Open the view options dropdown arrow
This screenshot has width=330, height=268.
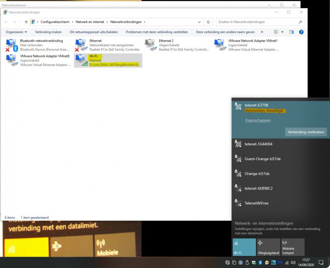point(282,32)
